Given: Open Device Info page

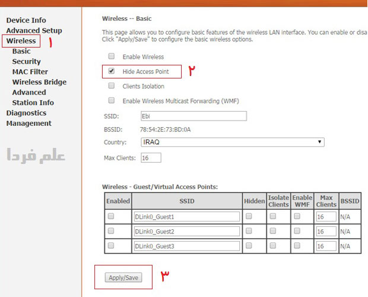Looking at the screenshot, I should (x=26, y=20).
